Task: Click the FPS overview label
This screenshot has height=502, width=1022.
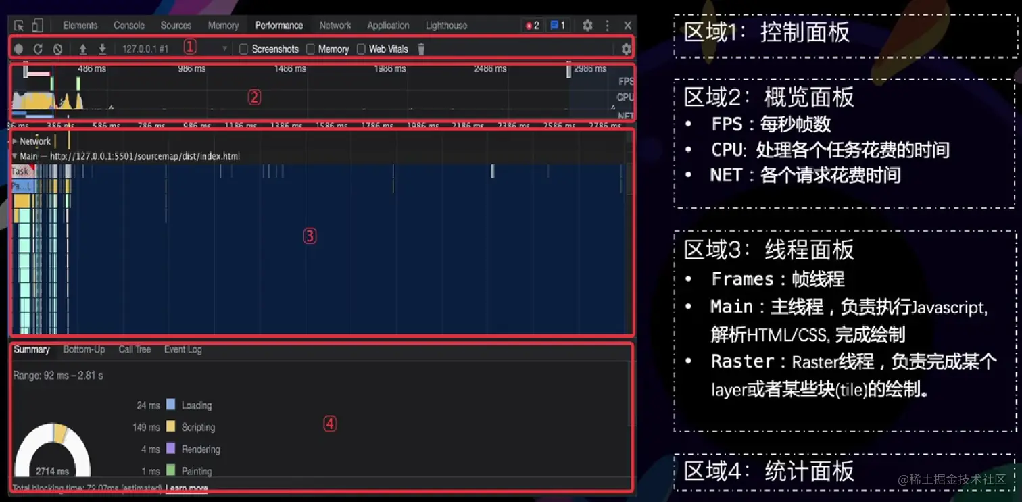Action: tap(626, 81)
